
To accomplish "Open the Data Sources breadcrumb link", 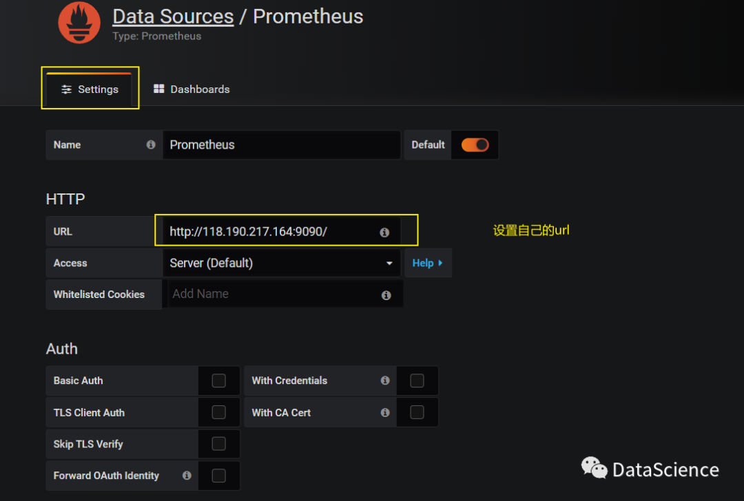I will click(173, 17).
